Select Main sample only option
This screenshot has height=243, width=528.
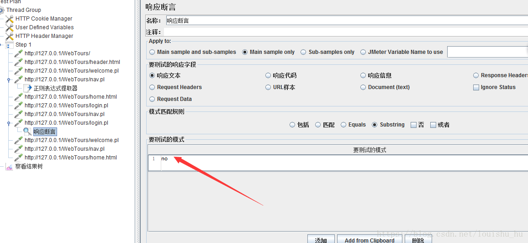click(245, 52)
